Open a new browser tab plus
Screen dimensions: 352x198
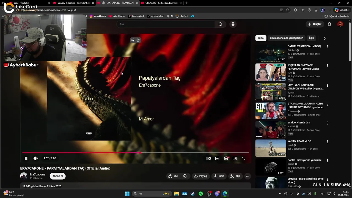[187, 3]
